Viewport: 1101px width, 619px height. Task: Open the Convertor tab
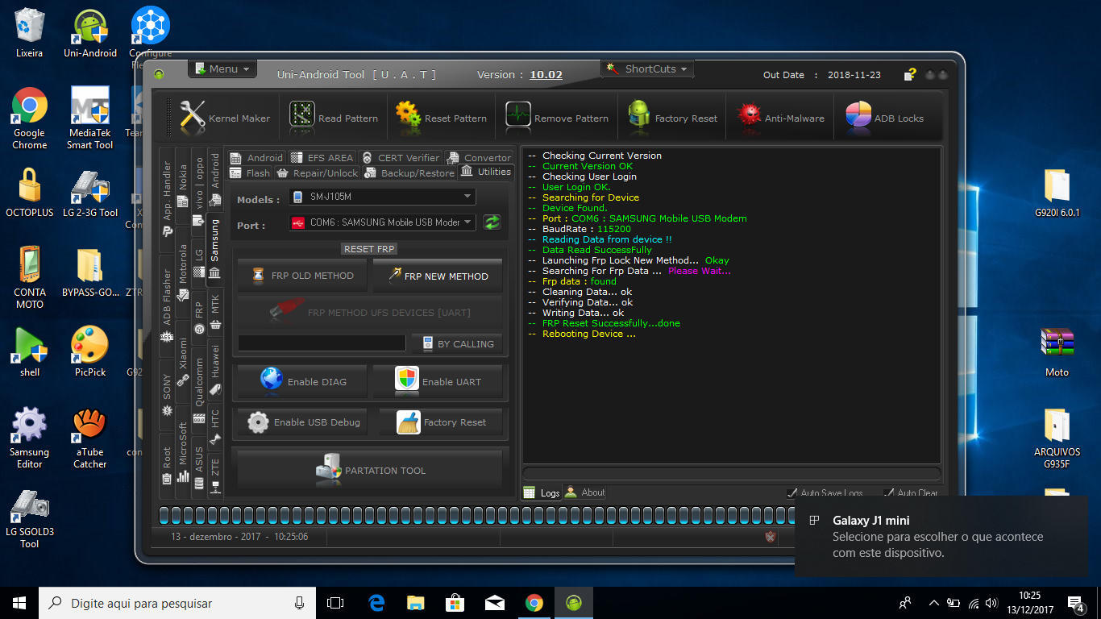coord(478,158)
